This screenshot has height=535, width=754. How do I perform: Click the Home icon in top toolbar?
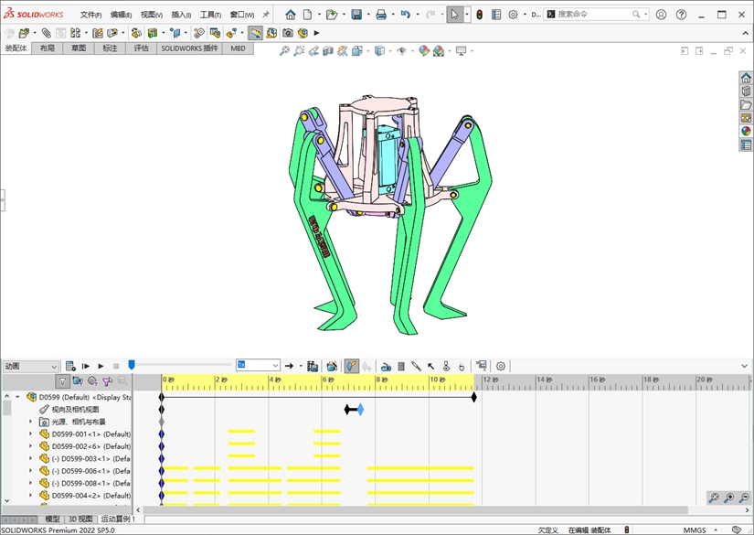click(x=291, y=15)
